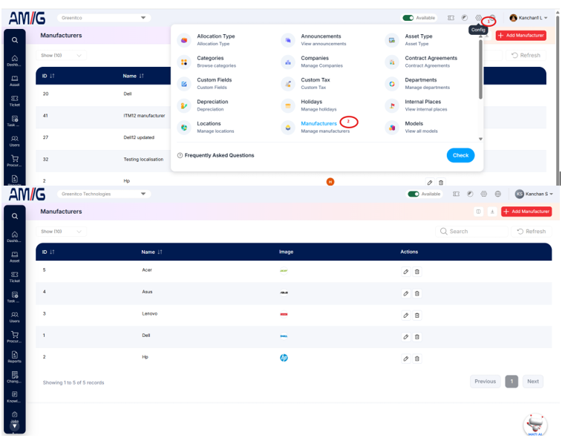Image resolution: width=562 pixels, height=438 pixels.
Task: Open the Change sidebar item
Action: 14,377
